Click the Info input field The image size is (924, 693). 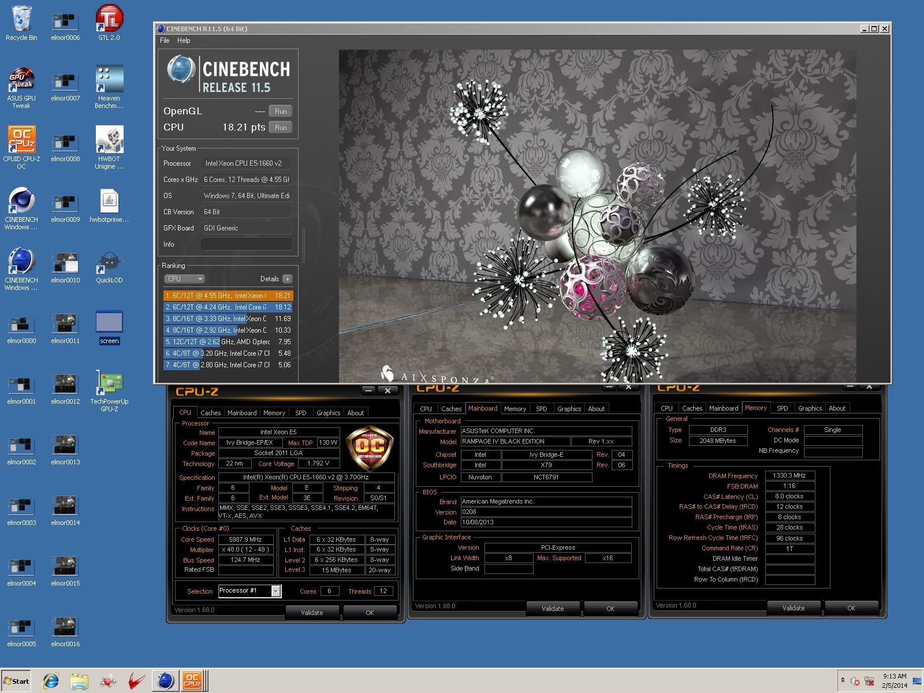click(x=247, y=244)
